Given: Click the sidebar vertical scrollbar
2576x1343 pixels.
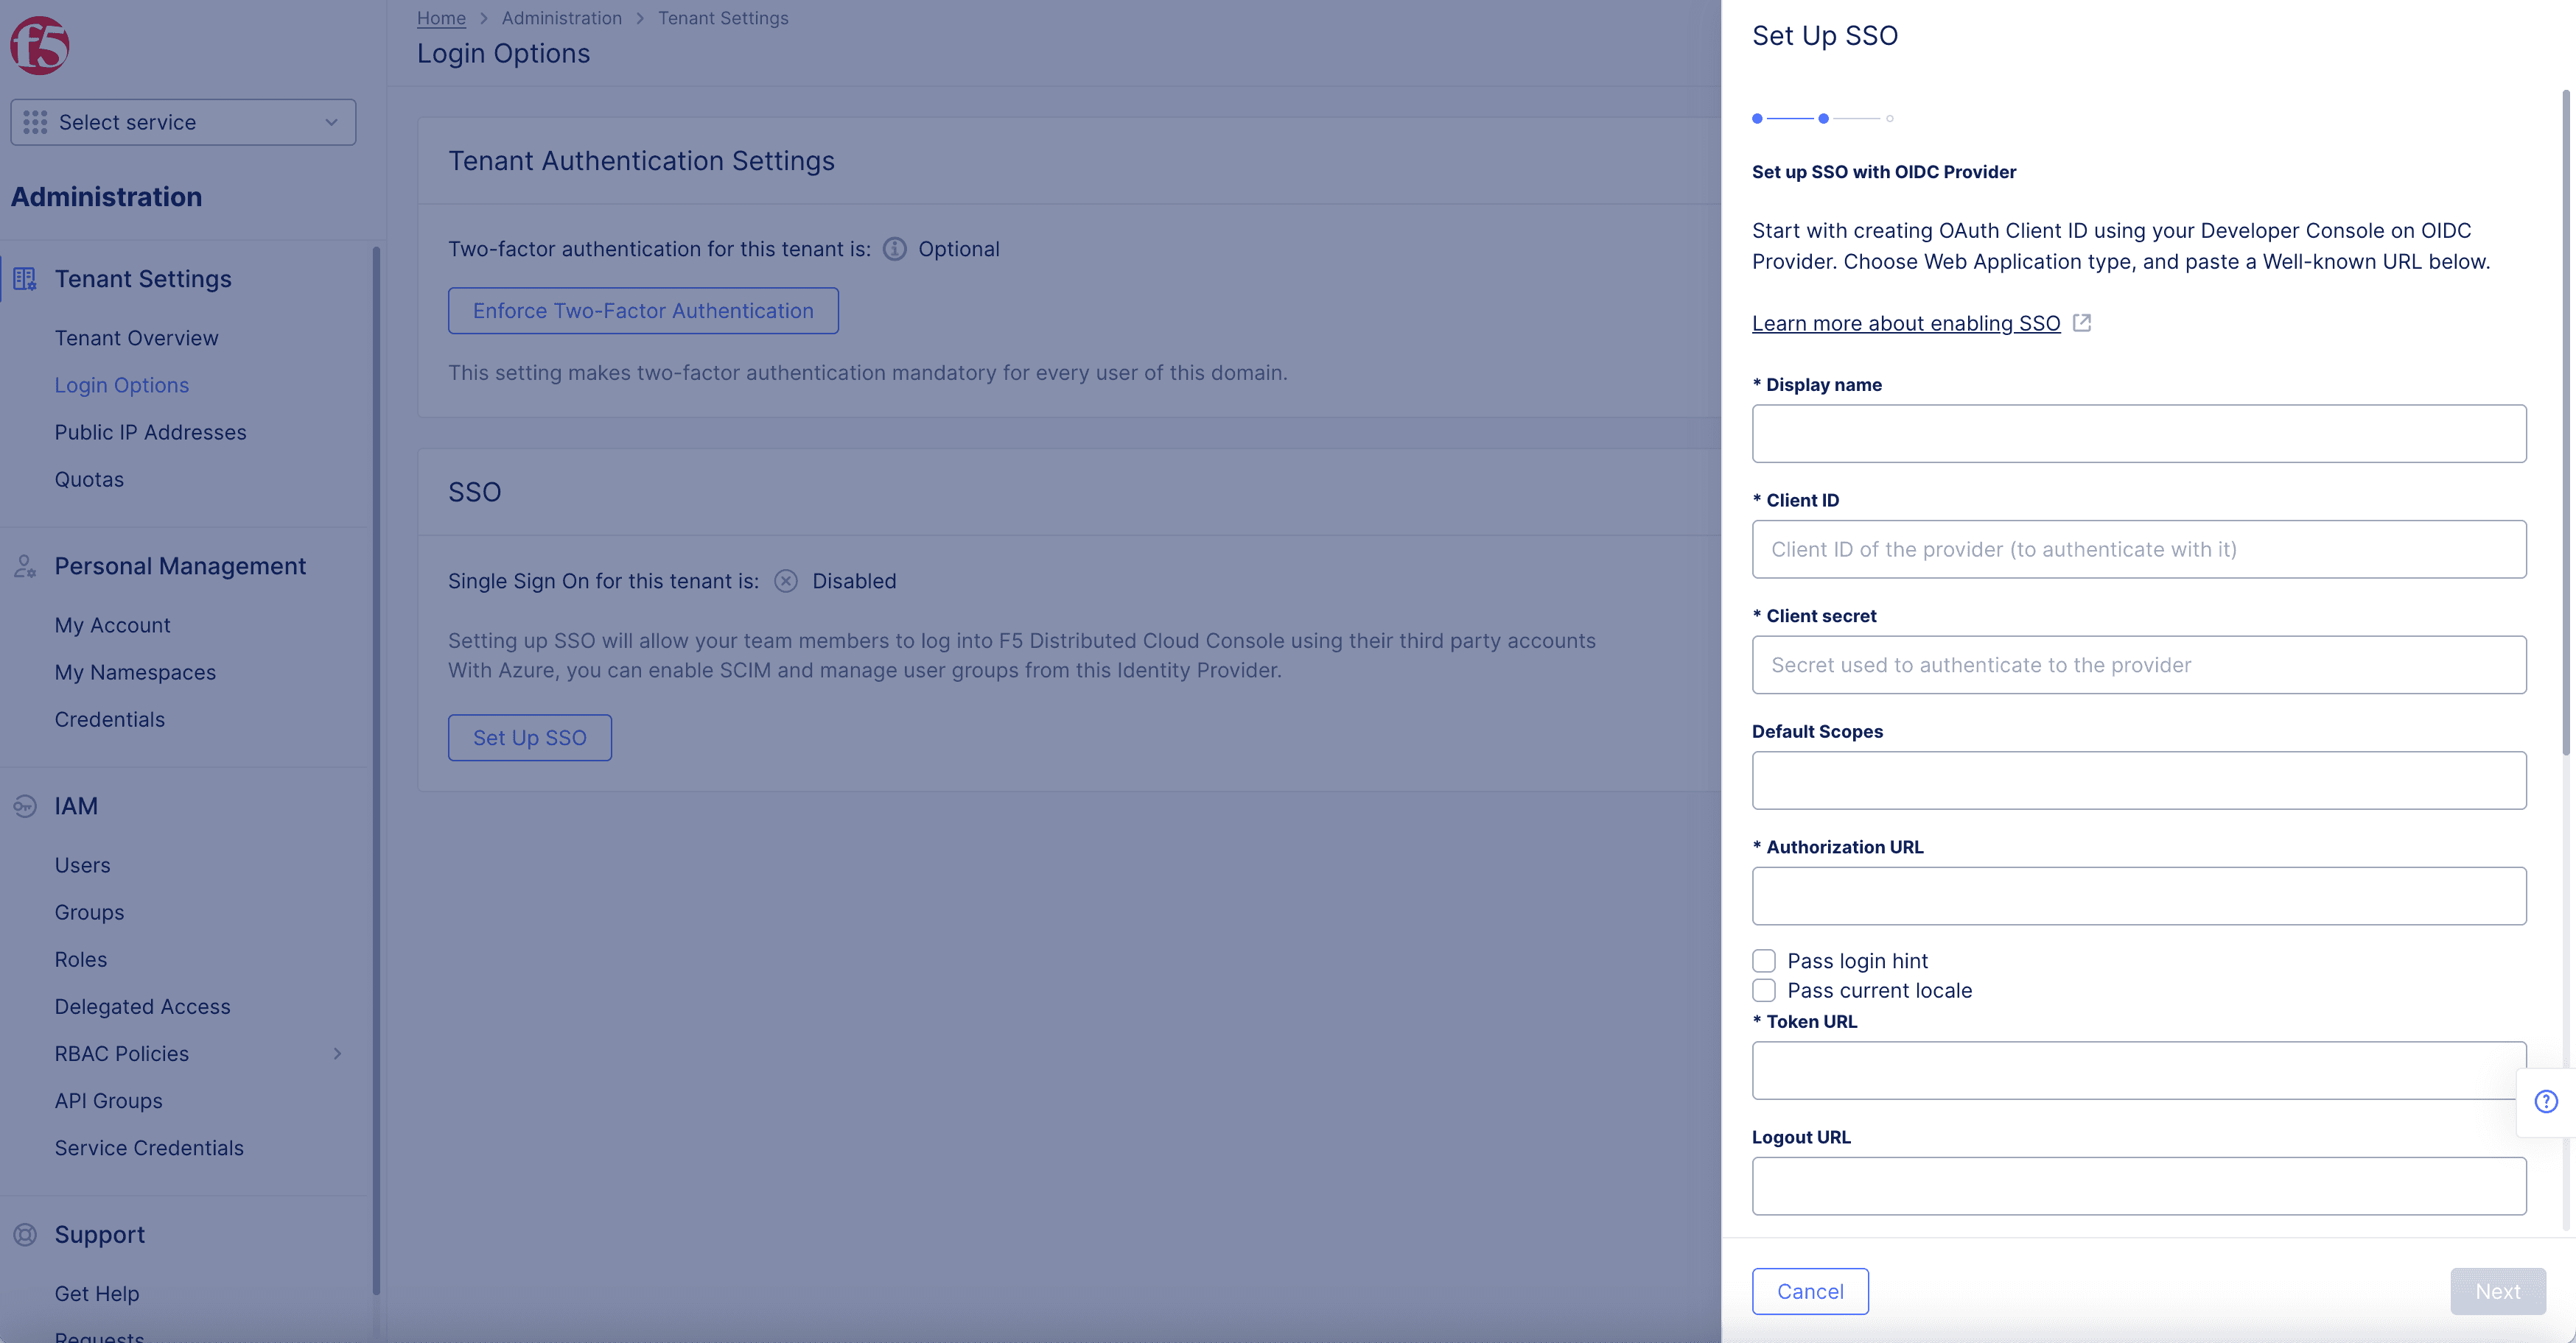Looking at the screenshot, I should [x=376, y=769].
